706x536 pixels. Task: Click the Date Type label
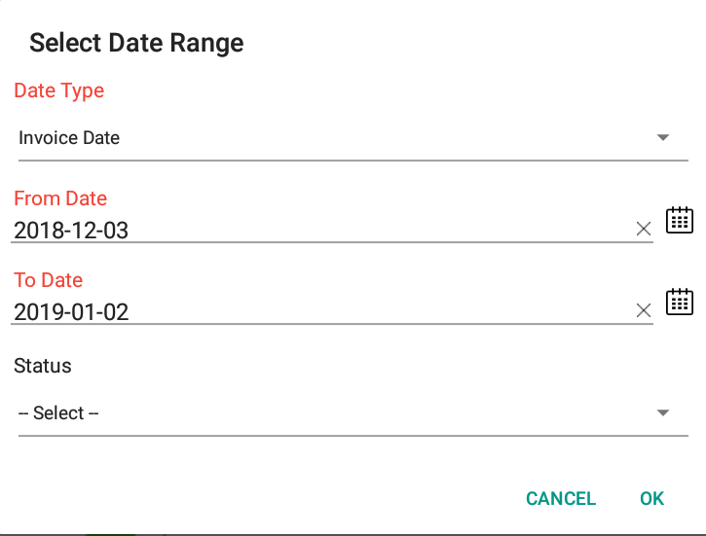tap(59, 90)
